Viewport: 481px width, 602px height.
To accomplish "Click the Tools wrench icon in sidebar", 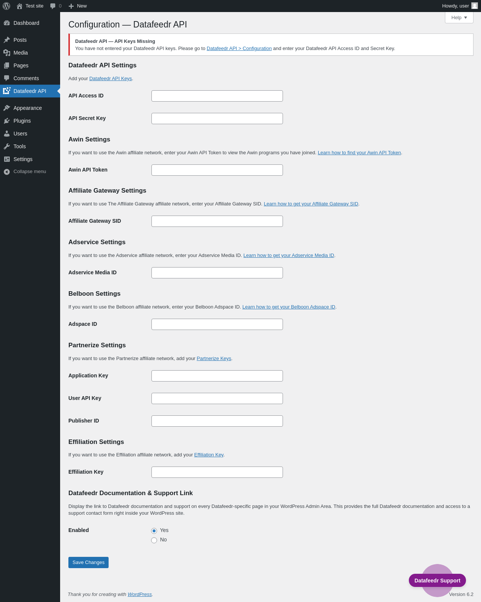I will [x=7, y=146].
